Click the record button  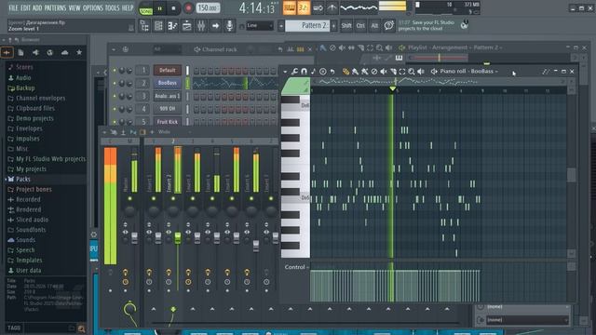[x=188, y=8]
